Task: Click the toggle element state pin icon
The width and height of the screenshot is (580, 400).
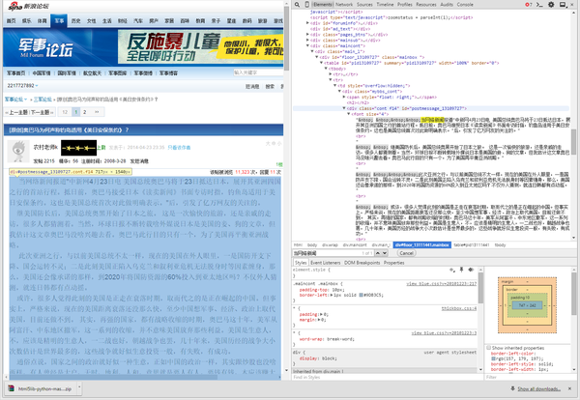Action: (461, 270)
